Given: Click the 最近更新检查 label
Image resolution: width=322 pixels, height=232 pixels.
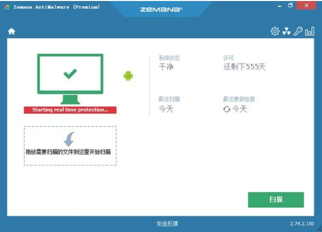Looking at the screenshot, I should tap(239, 99).
